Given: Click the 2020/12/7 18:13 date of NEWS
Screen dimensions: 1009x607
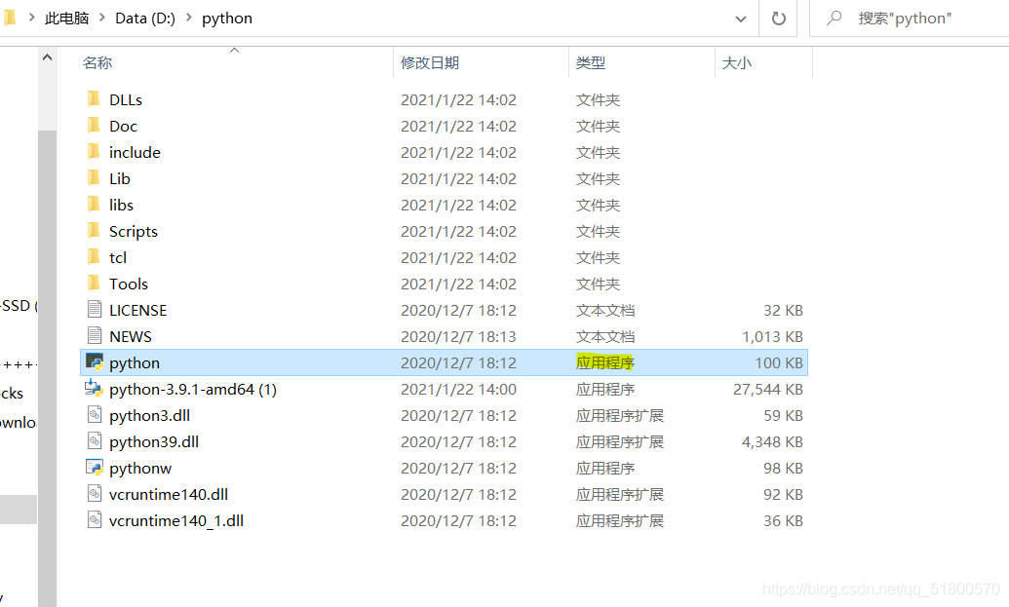Looking at the screenshot, I should tap(458, 337).
